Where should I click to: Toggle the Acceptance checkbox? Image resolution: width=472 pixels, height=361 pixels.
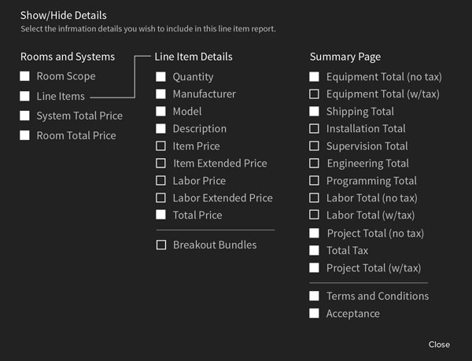pyautogui.click(x=314, y=314)
